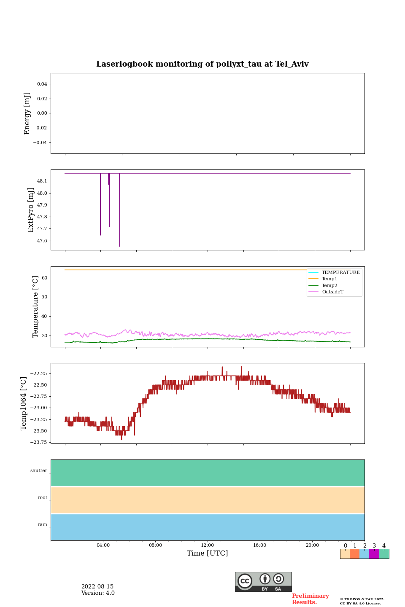Viewport: 405px width, 607px height.
Task: Pick the orange swatch labeled 1
Action: point(354,554)
